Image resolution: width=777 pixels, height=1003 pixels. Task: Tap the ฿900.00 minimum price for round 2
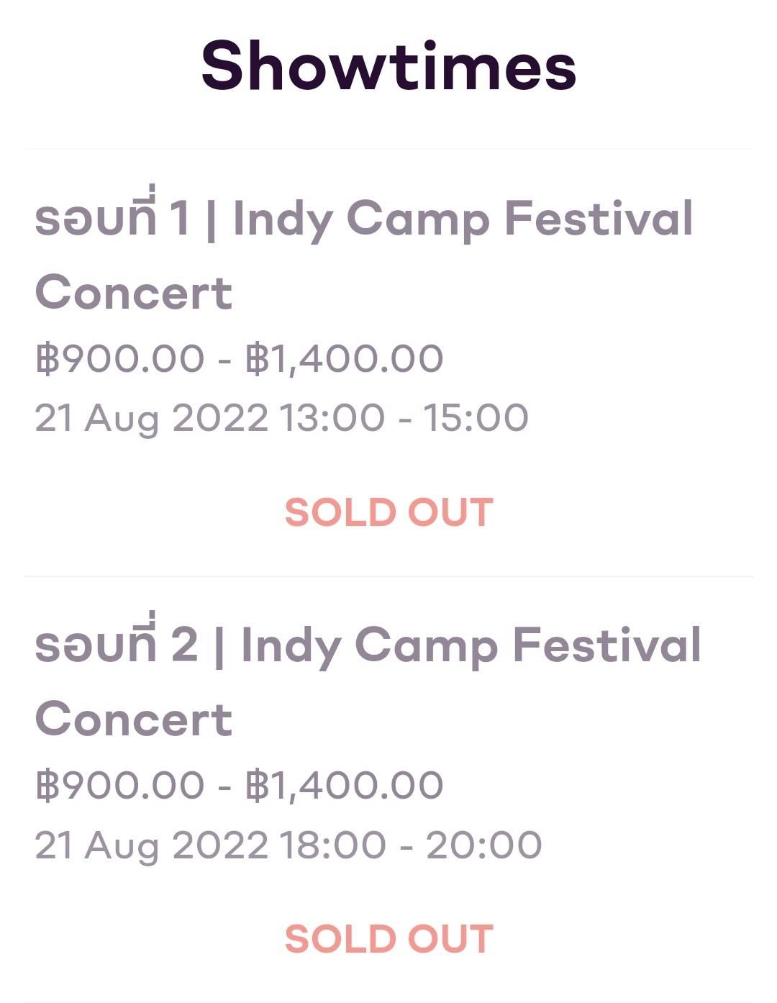coord(119,785)
